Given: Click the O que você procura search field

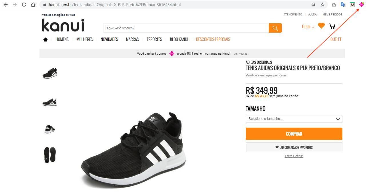Looking at the screenshot, I should tap(186, 28).
